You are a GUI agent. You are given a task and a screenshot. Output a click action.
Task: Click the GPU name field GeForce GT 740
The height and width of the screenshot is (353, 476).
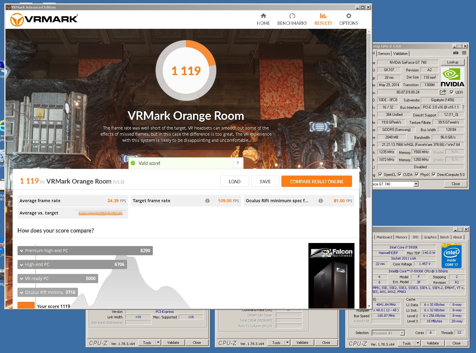coord(408,62)
